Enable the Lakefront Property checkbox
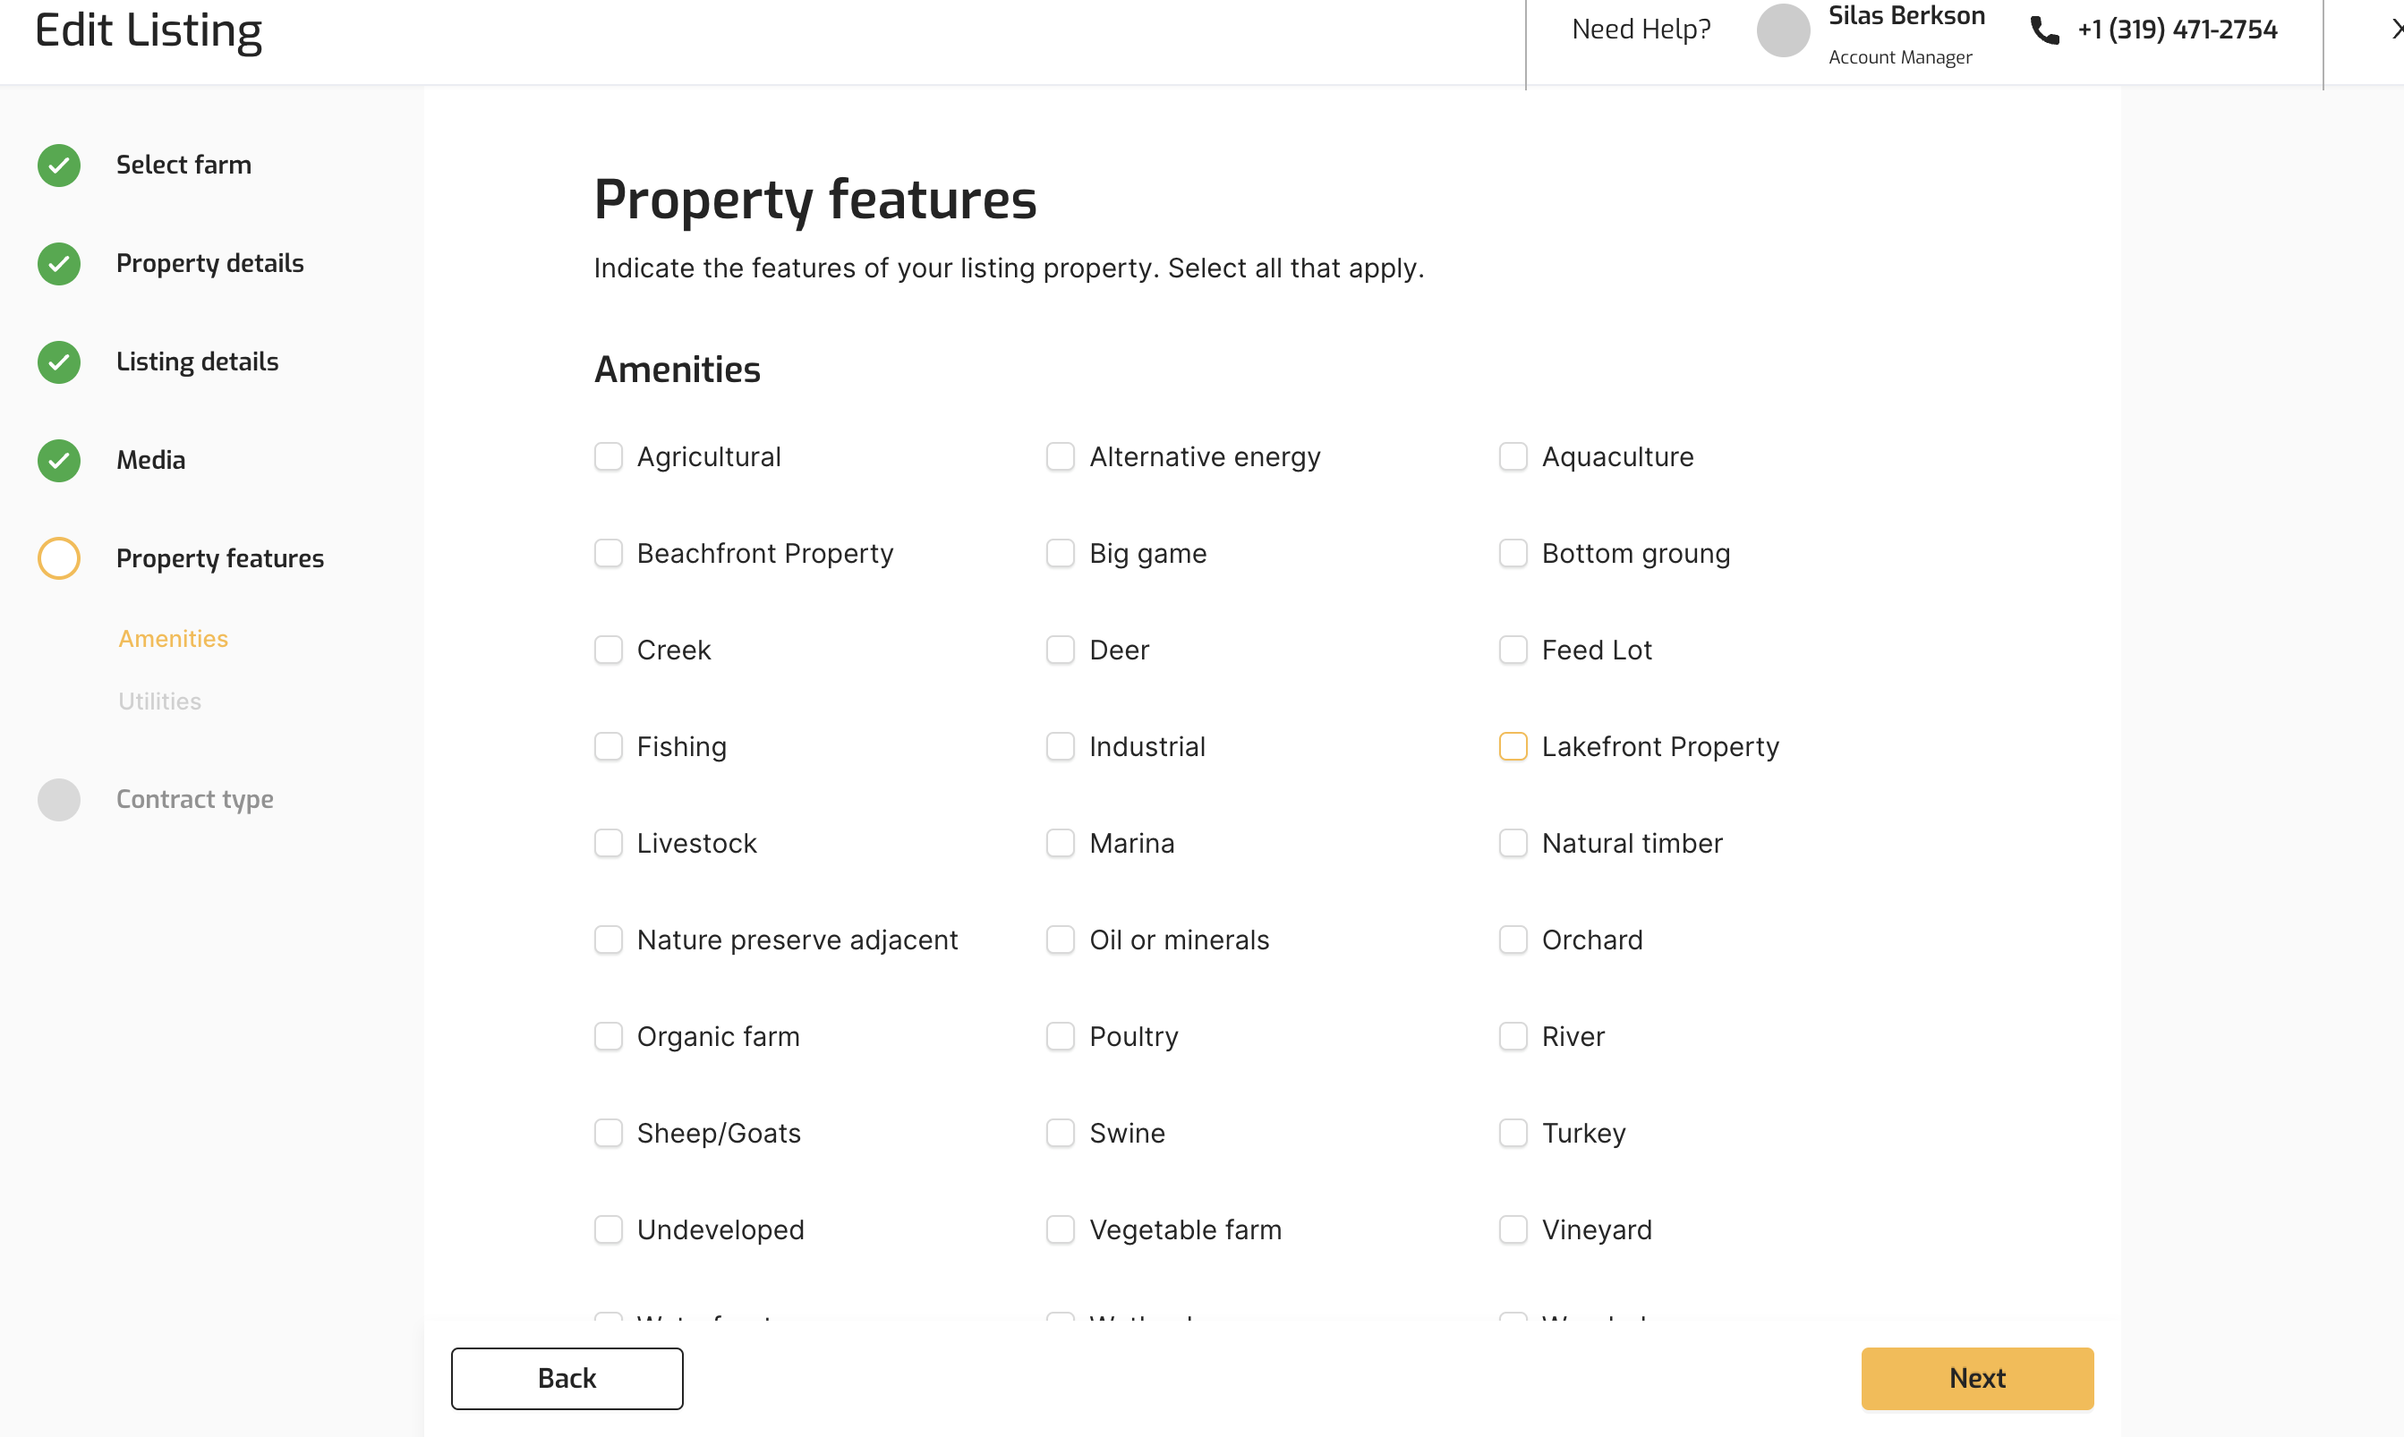This screenshot has width=2404, height=1437. pyautogui.click(x=1513, y=746)
